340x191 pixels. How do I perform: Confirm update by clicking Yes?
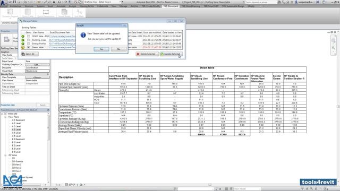click(101, 49)
